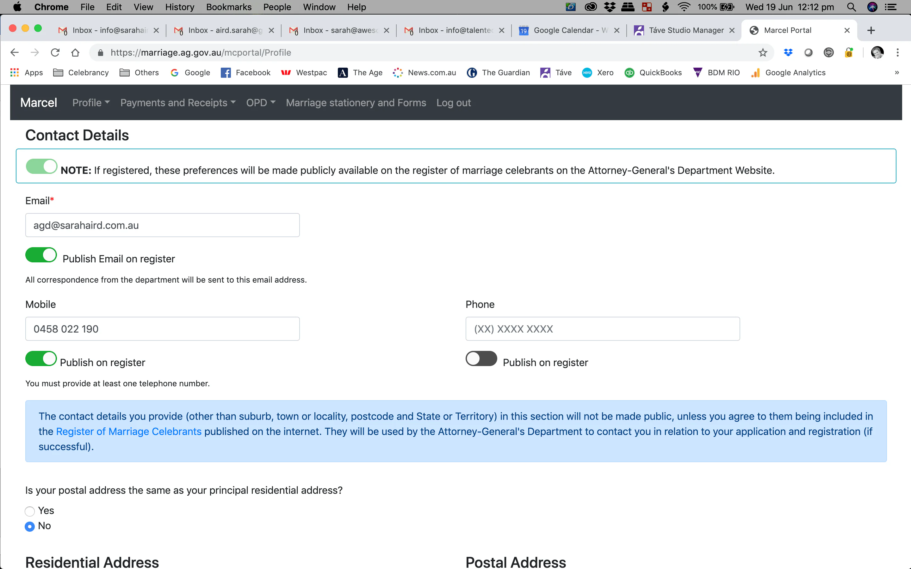911x569 pixels.
Task: Open the Chrome profile avatar
Action: pos(877,52)
